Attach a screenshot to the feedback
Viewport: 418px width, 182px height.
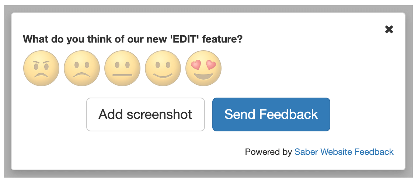145,114
